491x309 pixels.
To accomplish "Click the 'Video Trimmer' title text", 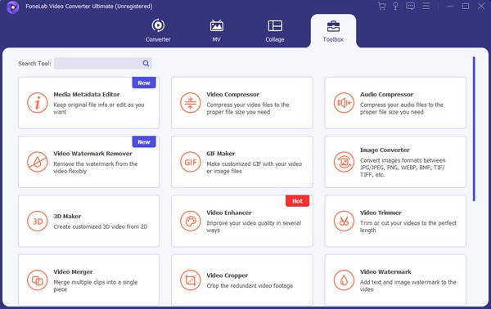I will pos(381,213).
